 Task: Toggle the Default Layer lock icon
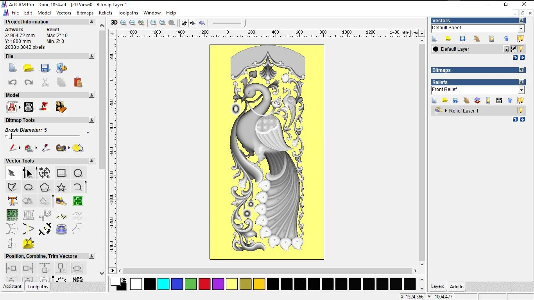tap(507, 49)
